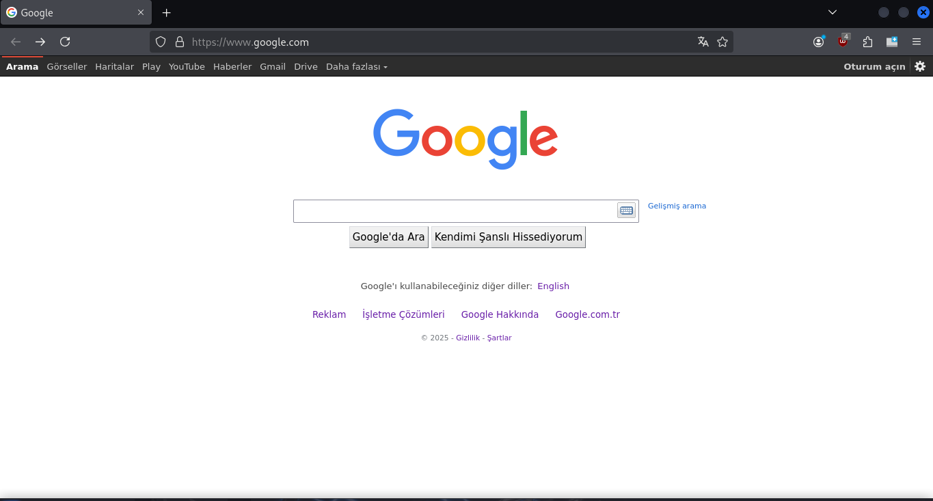This screenshot has width=933, height=501.
Task: Open the Gelişmiş arama link
Action: click(677, 206)
